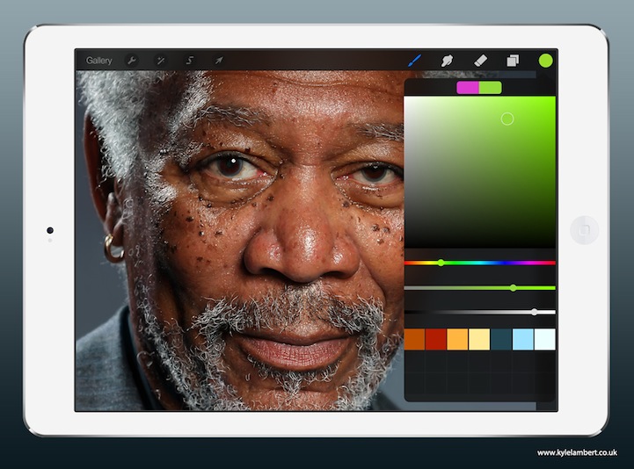The height and width of the screenshot is (469, 634).
Task: Open the Gallery view
Action: click(98, 61)
